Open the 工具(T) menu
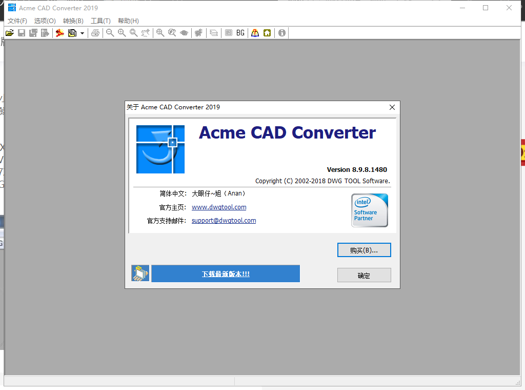Screen dimensions: 525x390 click(x=101, y=21)
